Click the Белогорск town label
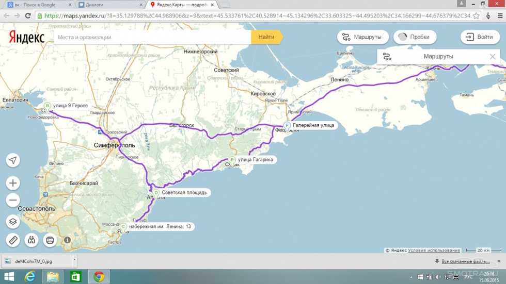 [x=182, y=125]
